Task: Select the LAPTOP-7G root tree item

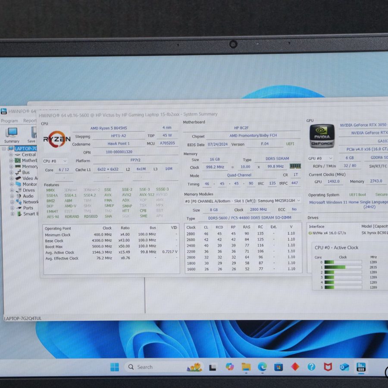Action: [x=25, y=148]
